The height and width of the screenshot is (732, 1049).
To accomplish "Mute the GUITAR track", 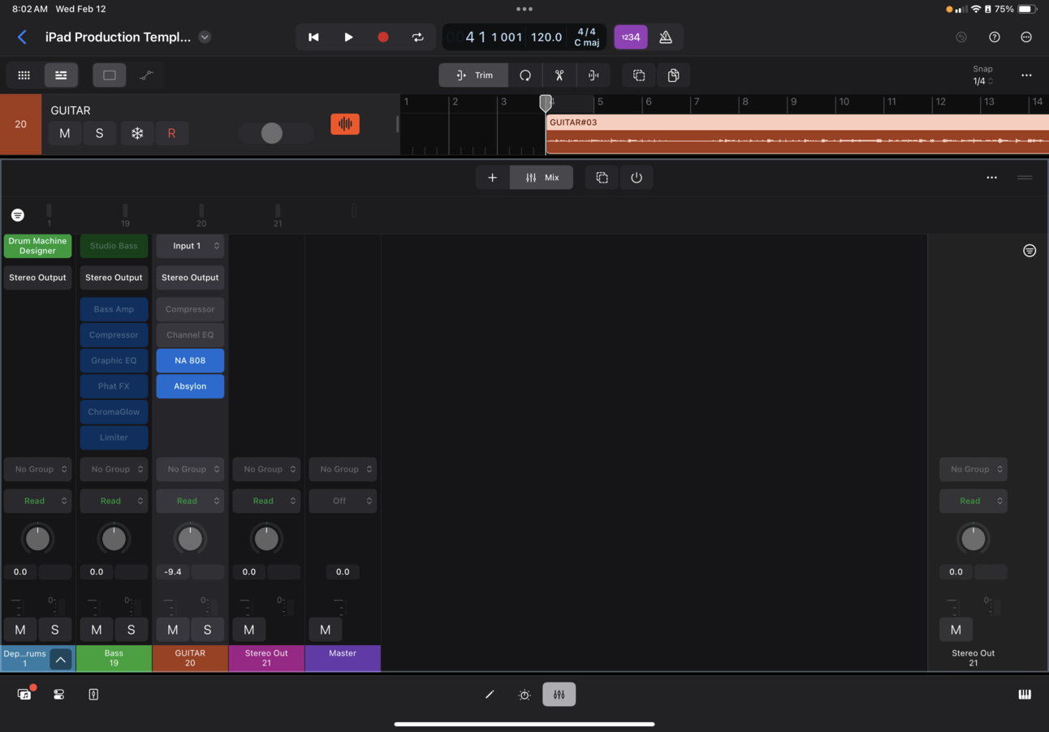I will 64,132.
